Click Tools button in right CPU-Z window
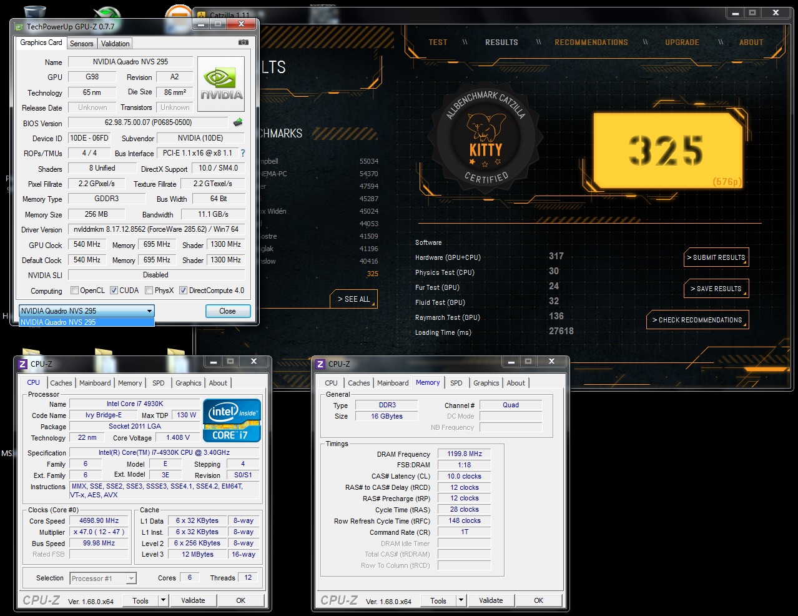Viewport: 798px width, 616px height. pos(438,600)
